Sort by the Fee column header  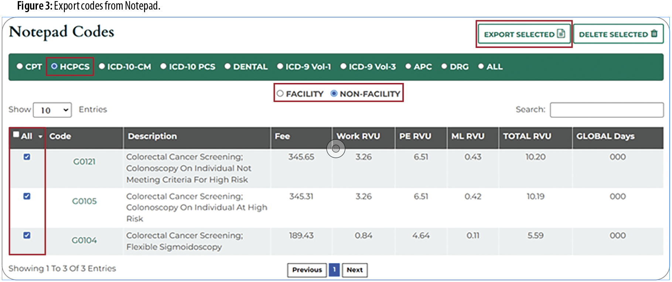pos(282,136)
